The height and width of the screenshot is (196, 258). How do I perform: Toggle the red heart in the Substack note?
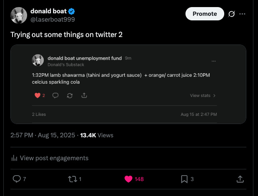(x=37, y=95)
